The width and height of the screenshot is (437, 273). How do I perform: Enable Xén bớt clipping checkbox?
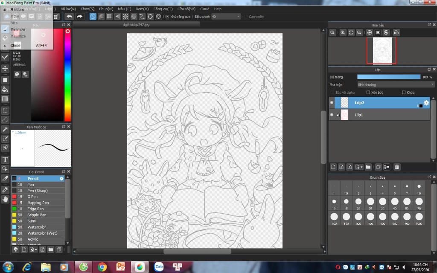(368, 93)
